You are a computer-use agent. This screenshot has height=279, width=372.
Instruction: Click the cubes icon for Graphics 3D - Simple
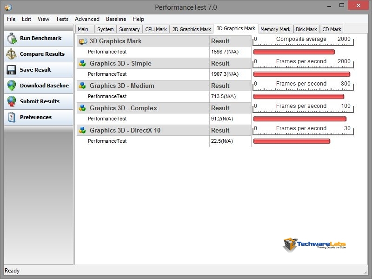point(82,63)
